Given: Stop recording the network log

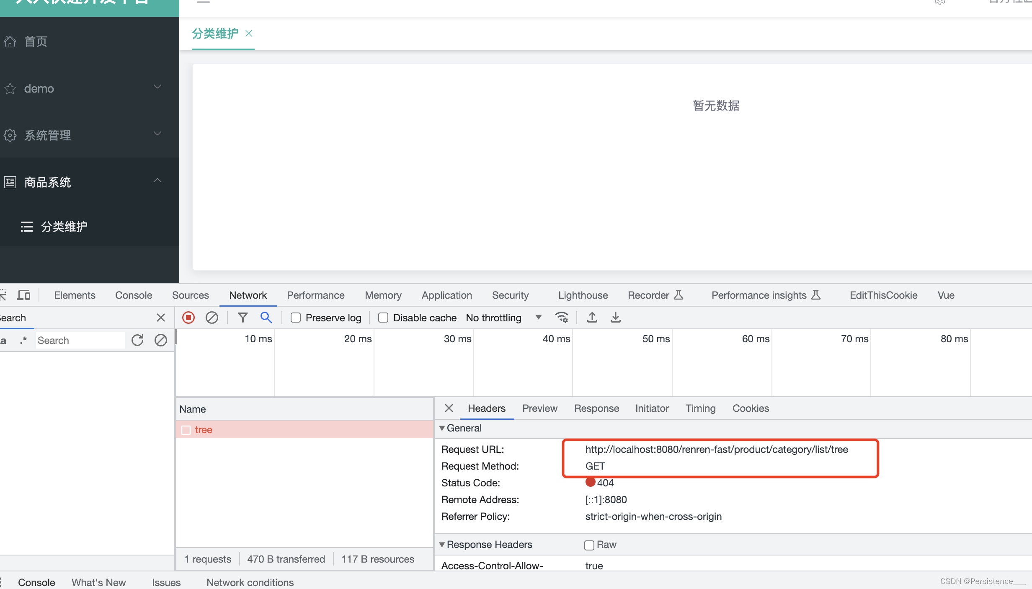Looking at the screenshot, I should [188, 318].
